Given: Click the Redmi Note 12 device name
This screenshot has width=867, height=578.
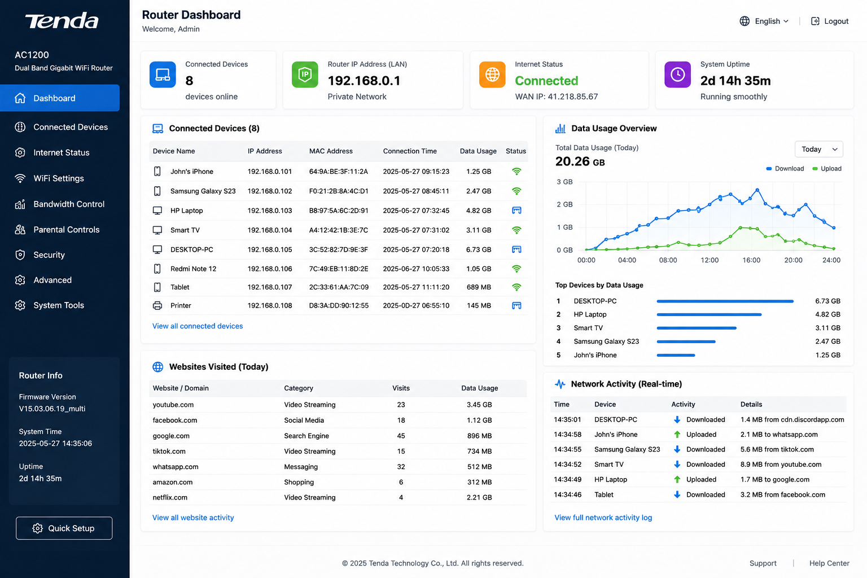Looking at the screenshot, I should 194,269.
